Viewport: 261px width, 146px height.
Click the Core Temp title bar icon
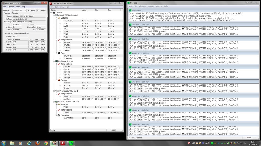(4, 3)
